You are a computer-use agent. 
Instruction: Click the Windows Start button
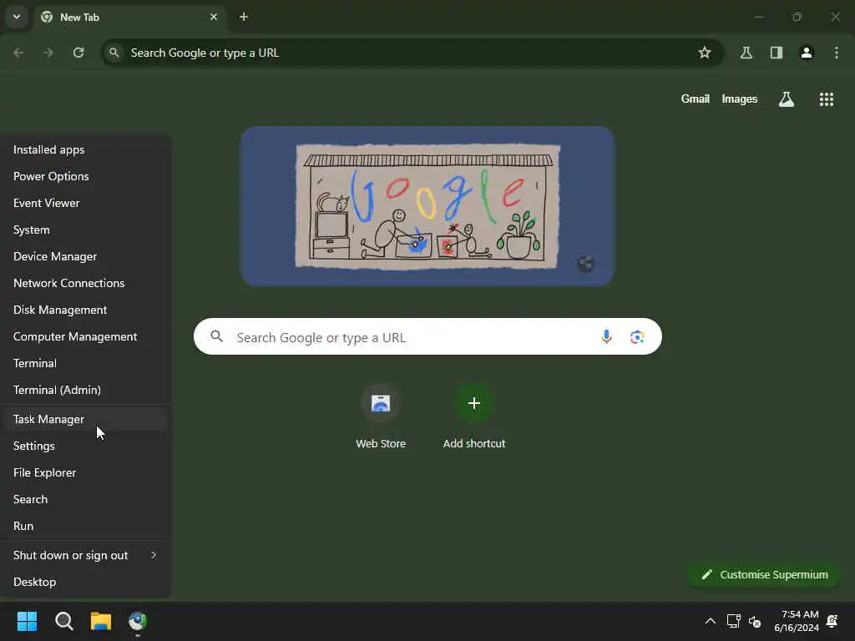coord(27,621)
